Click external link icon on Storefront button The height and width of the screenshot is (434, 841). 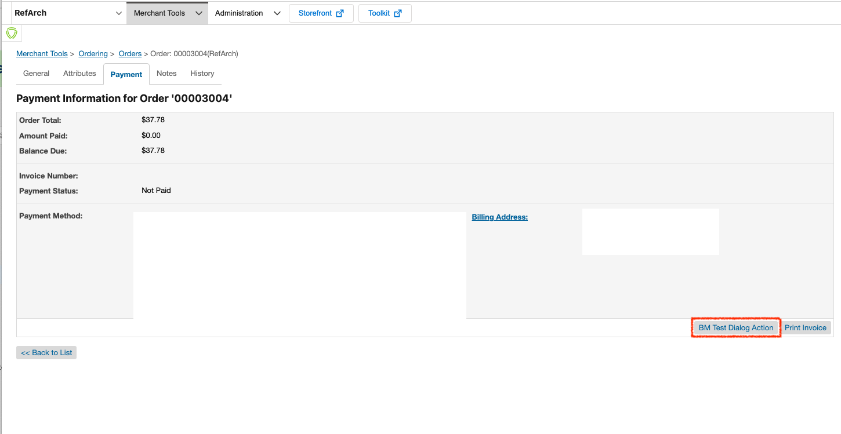340,13
